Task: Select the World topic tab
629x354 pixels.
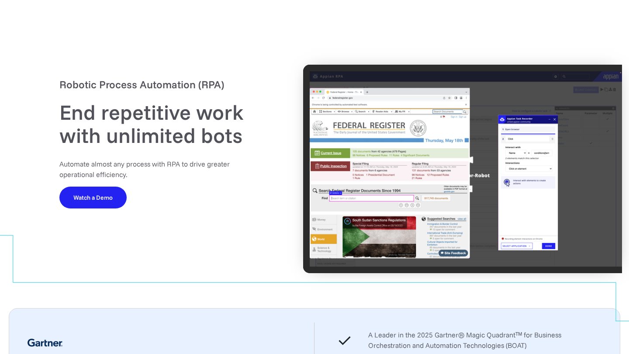Action: [324, 239]
